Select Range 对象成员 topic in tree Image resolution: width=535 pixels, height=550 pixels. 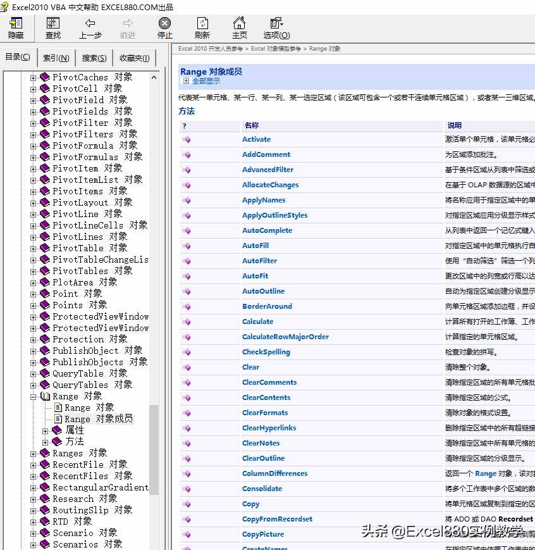tap(99, 419)
